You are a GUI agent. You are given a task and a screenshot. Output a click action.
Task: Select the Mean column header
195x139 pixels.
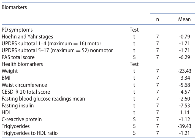[184, 20]
